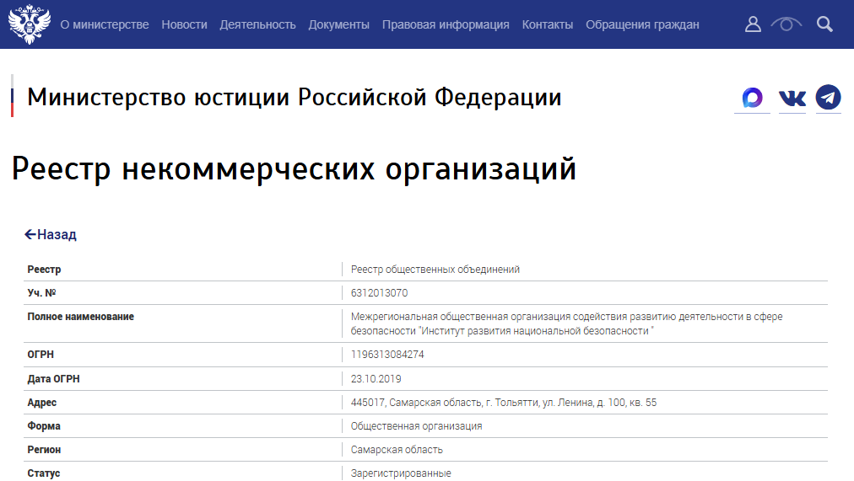
Task: Go to the 'Контакты' page
Action: (x=548, y=24)
